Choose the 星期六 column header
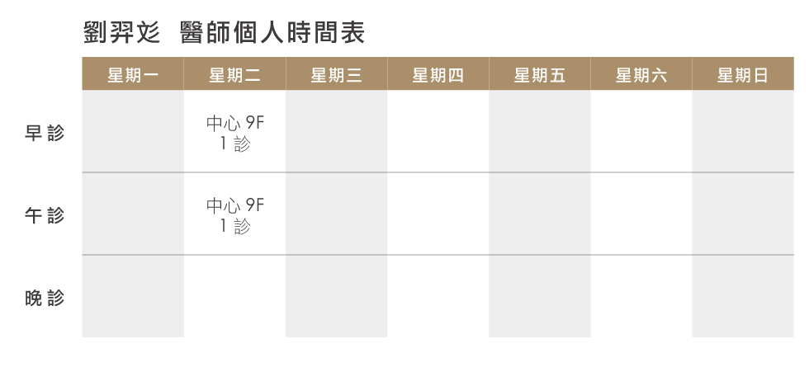The width and height of the screenshot is (809, 367). pyautogui.click(x=641, y=76)
